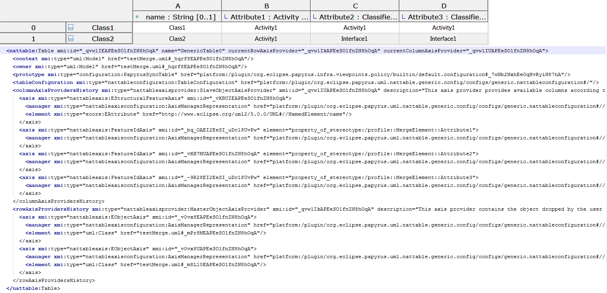Viewport: 607px width, 293px height.
Task: Select row header 0
Action: pos(33,27)
